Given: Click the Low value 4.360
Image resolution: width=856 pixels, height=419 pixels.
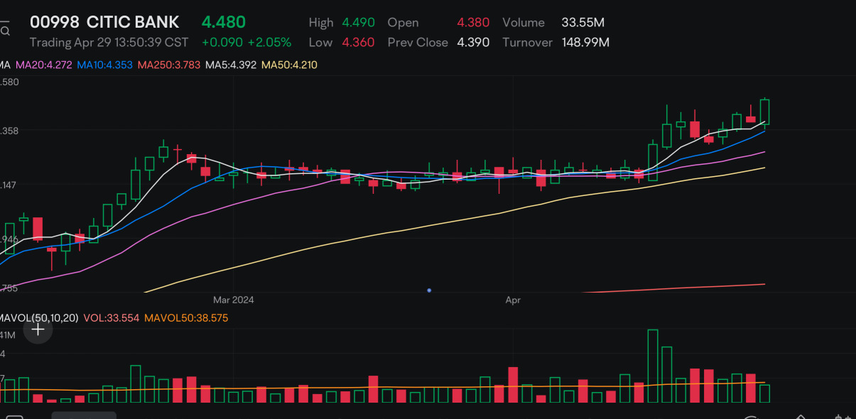Looking at the screenshot, I should (x=359, y=43).
